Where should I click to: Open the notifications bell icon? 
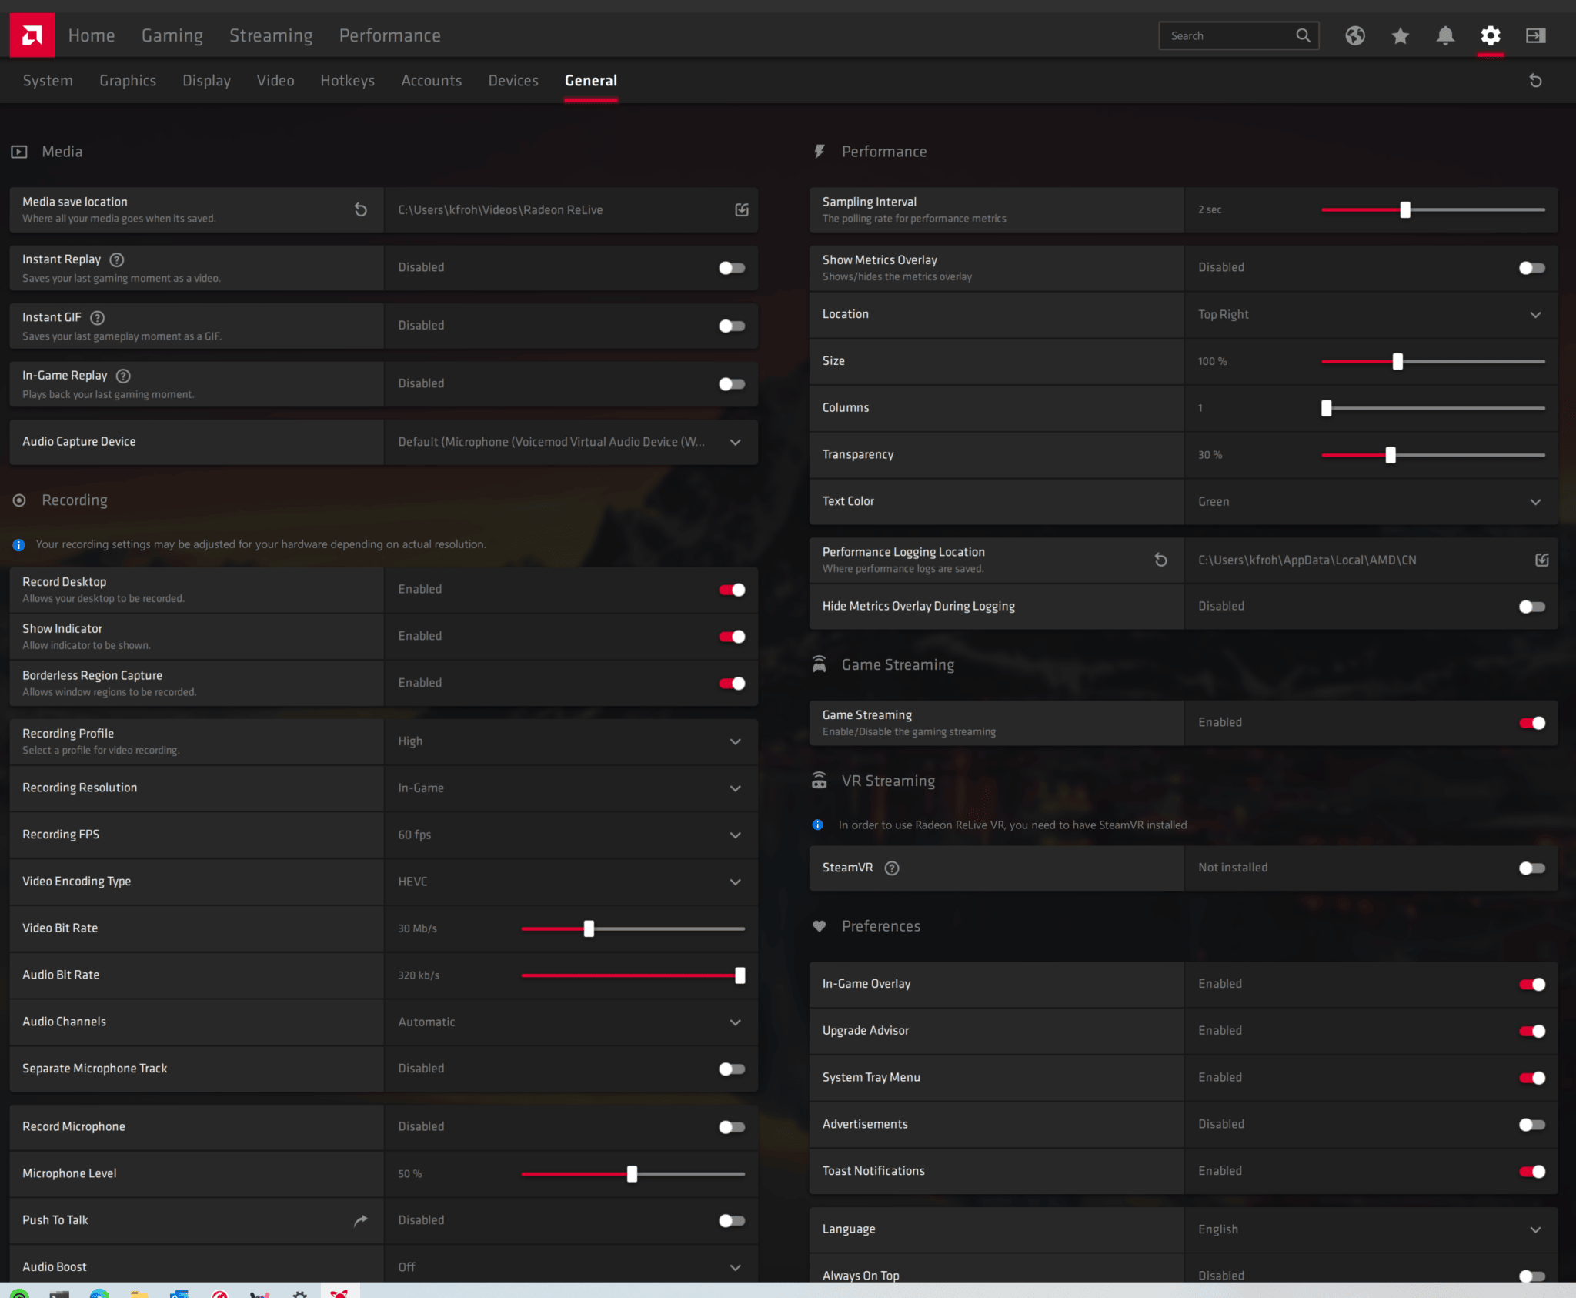1445,35
